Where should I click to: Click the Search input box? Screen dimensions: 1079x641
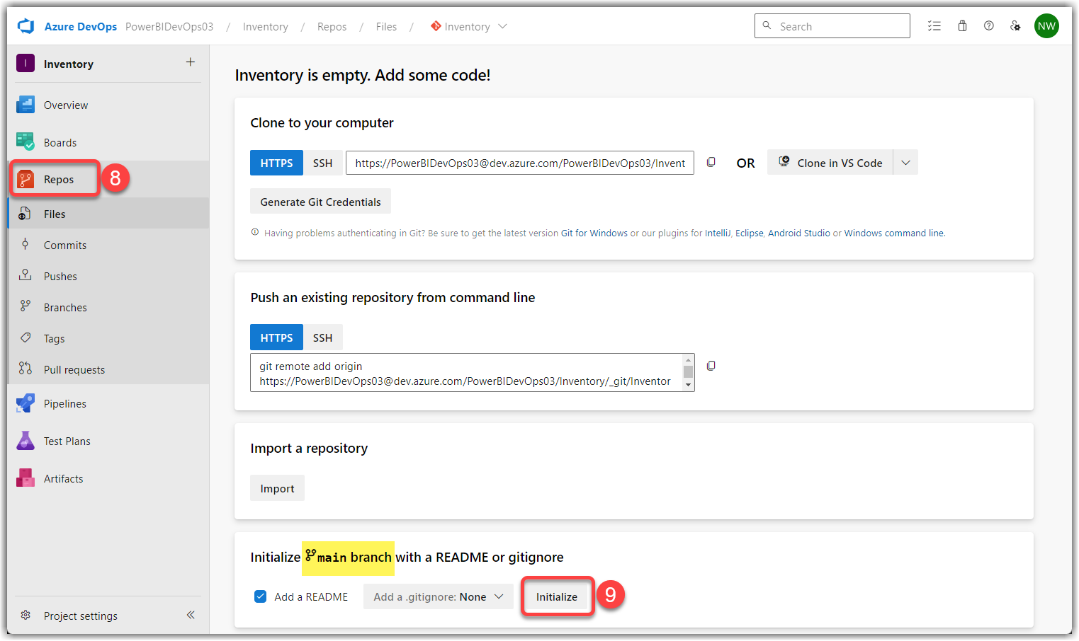click(832, 26)
